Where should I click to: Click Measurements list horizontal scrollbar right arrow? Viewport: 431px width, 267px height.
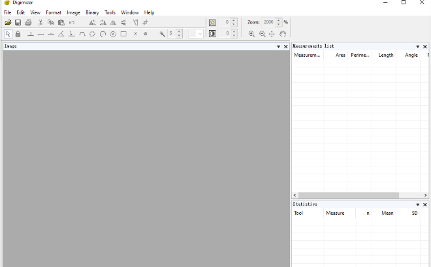426,195
